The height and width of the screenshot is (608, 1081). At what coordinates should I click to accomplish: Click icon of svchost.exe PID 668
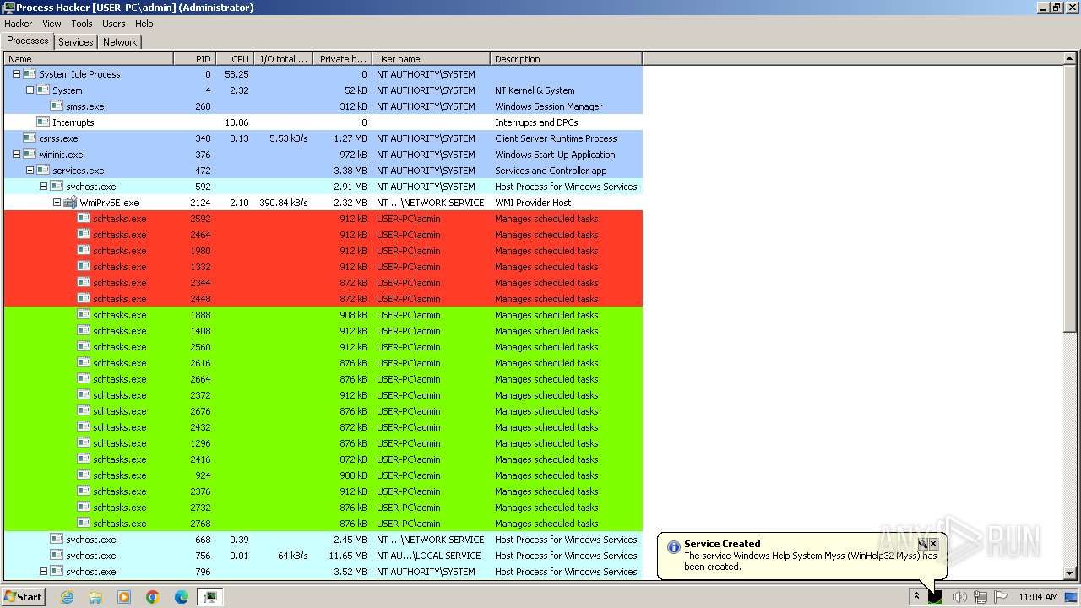57,540
